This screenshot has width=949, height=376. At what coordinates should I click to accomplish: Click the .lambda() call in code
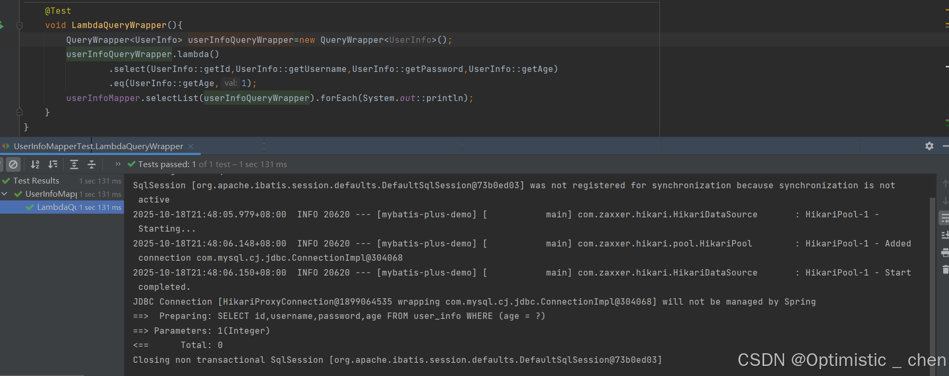pyautogui.click(x=195, y=54)
